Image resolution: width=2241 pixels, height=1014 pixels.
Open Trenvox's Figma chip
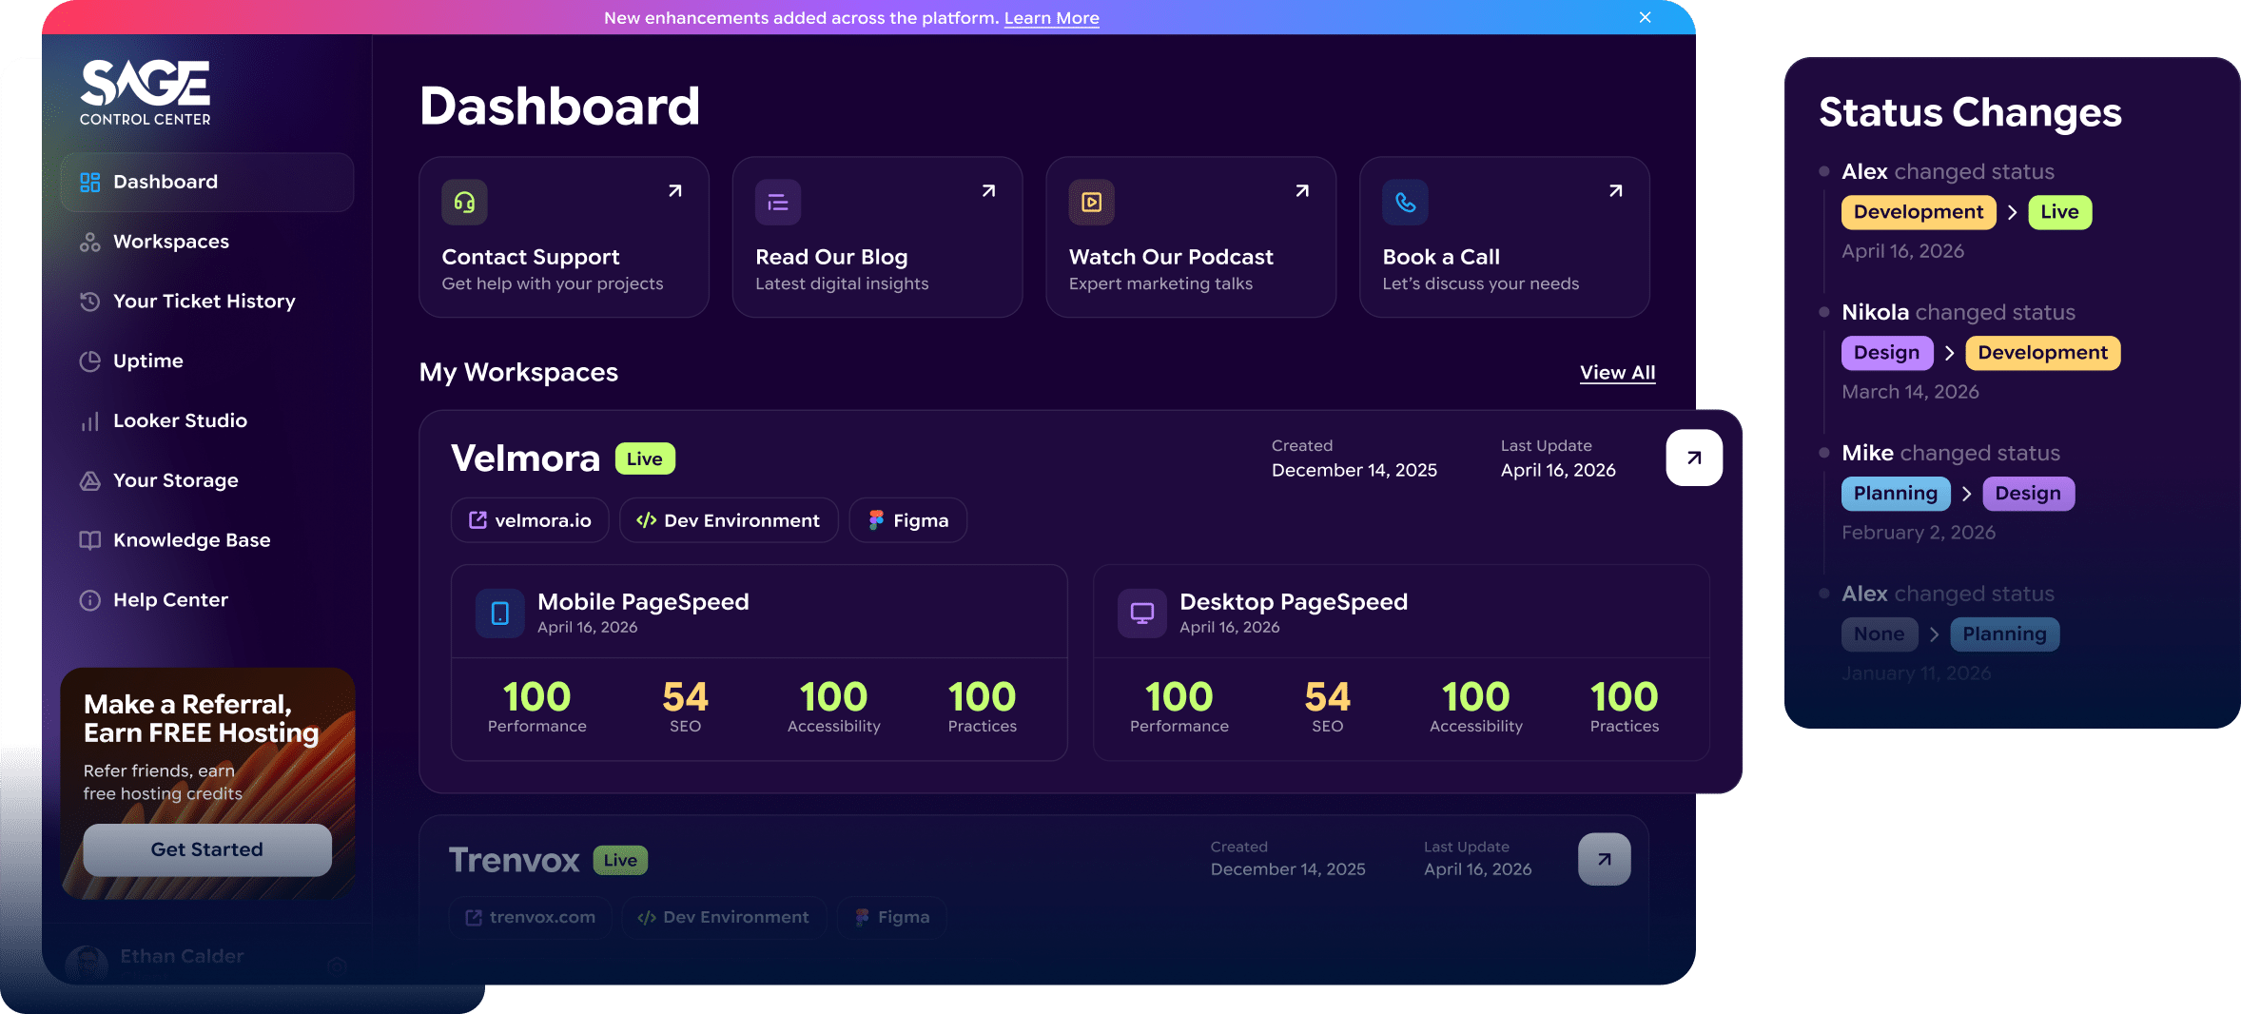pos(892,917)
